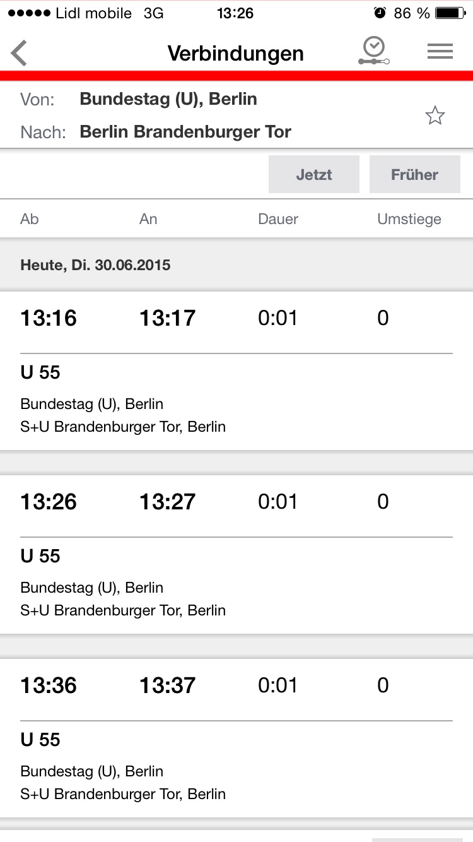Edit the Von field Bundestag (U), Berlin
The width and height of the screenshot is (473, 842).
point(168,99)
